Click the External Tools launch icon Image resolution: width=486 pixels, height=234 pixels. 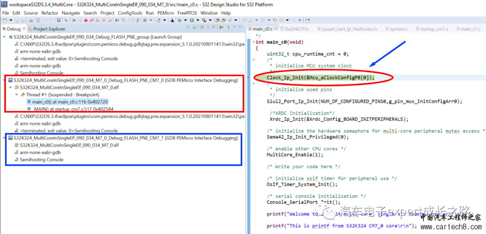[204, 20]
